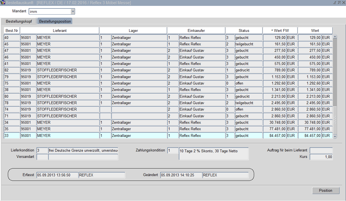This screenshot has height=201, width=346.
Task: Click the table scrollbar down arrow
Action: (335, 136)
